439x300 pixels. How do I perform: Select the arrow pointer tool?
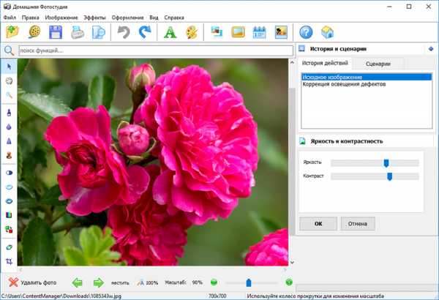[x=9, y=67]
